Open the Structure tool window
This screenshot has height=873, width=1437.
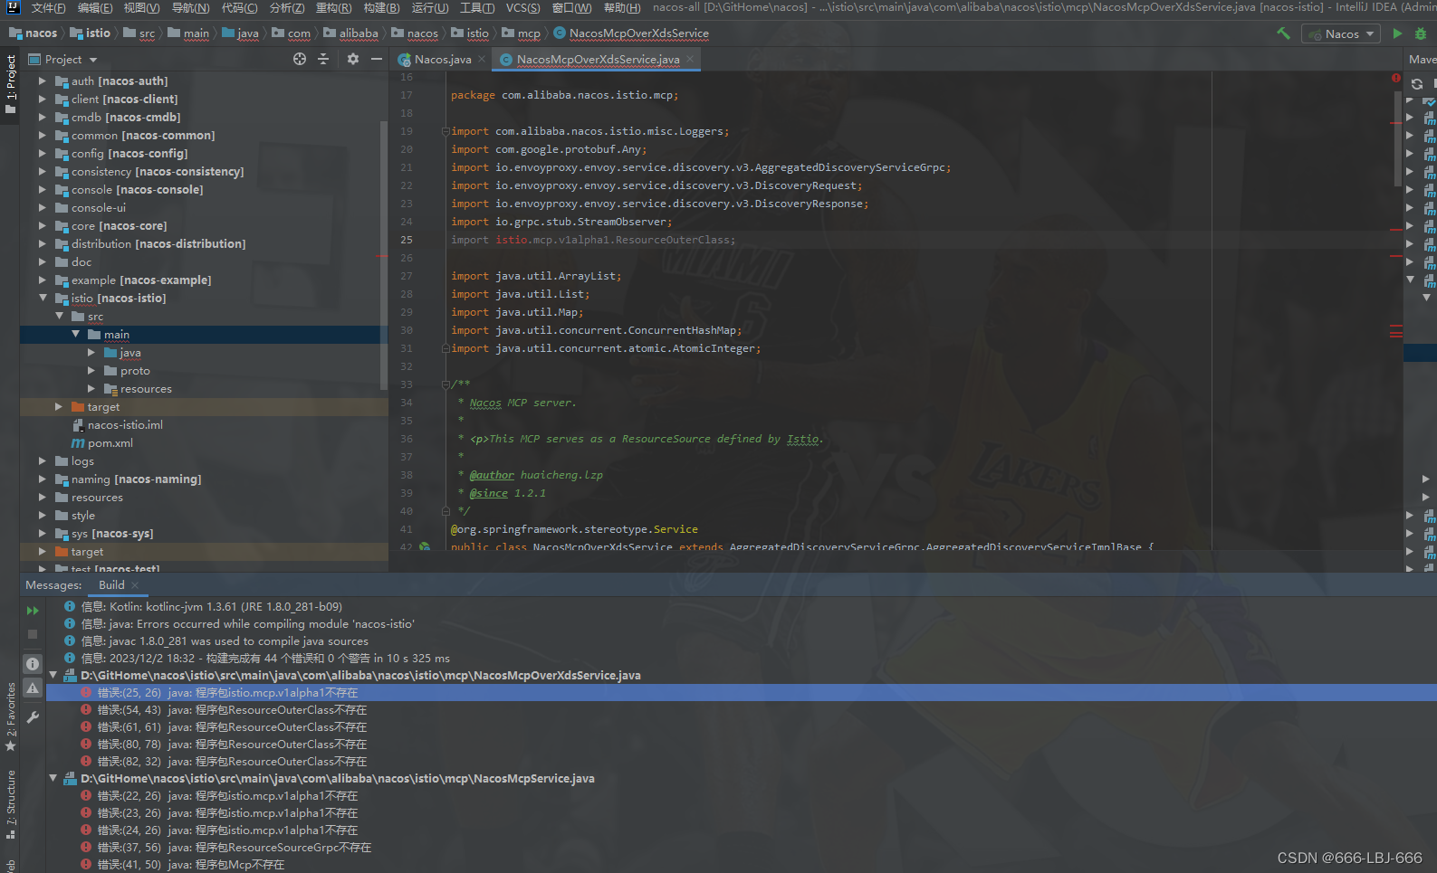[x=10, y=804]
